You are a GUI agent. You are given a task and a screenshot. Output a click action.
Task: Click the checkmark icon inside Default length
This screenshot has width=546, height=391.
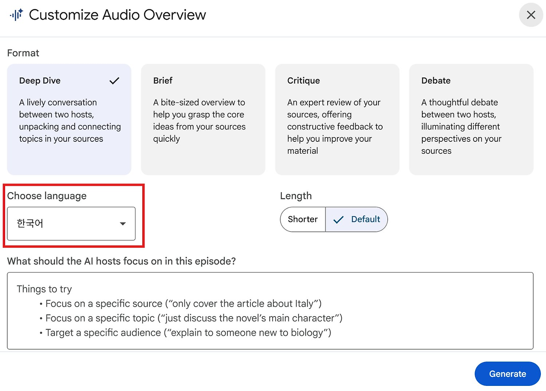coord(338,219)
